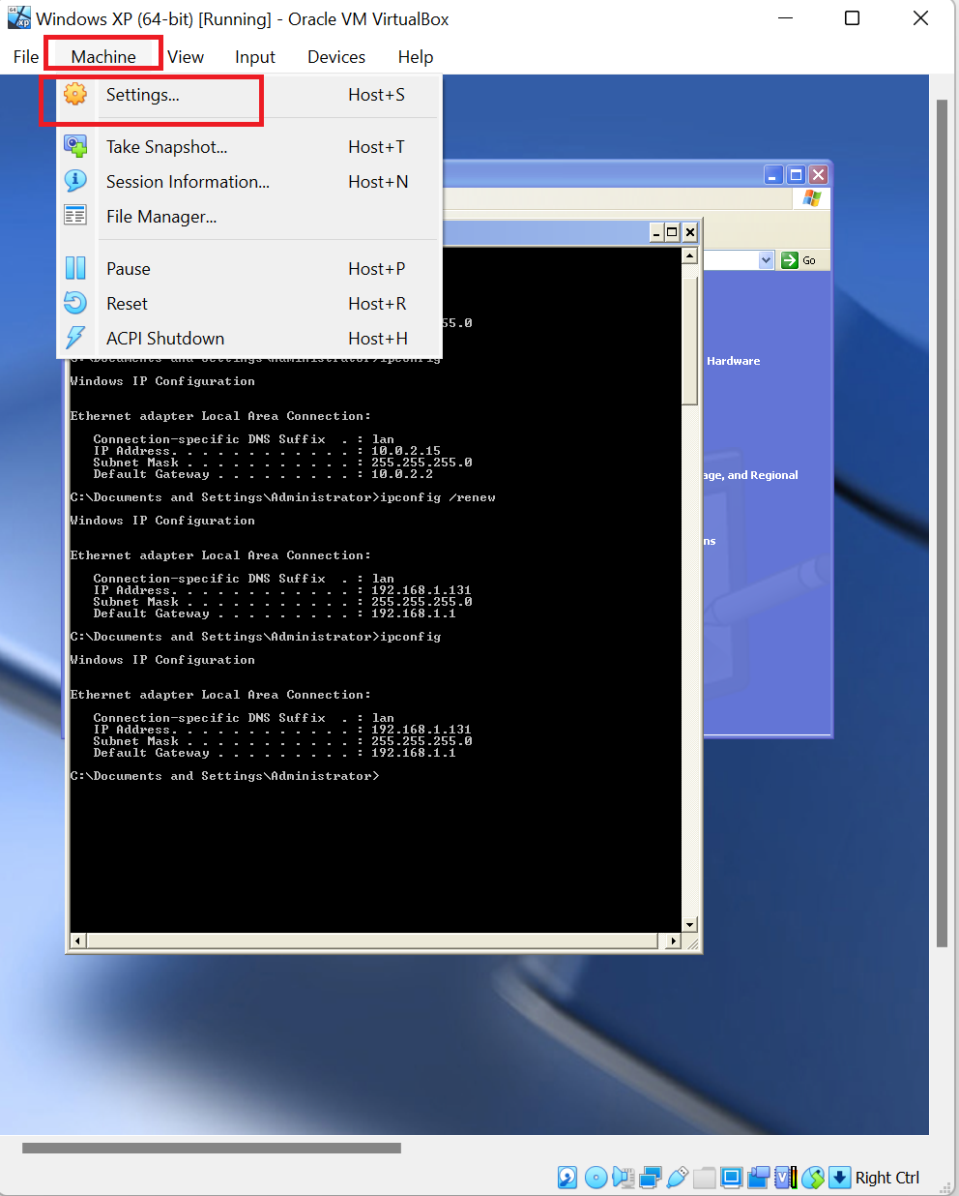The width and height of the screenshot is (959, 1196).
Task: Select Take Snapshot... menu entry
Action: click(249, 147)
